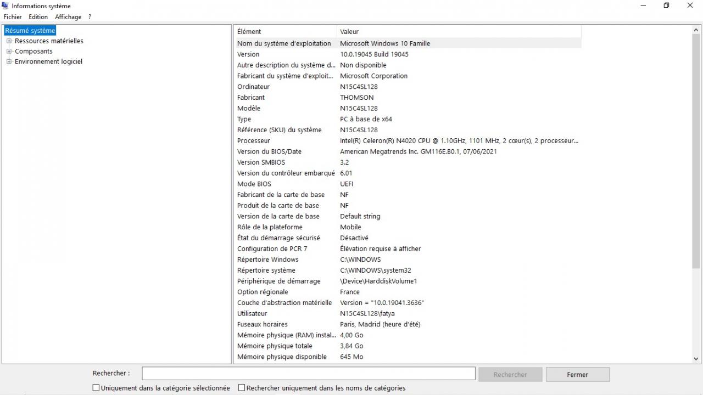Viewport: 703px width, 395px height.
Task: Check Rechercher uniquement dans les noms de catégories
Action: tap(242, 388)
